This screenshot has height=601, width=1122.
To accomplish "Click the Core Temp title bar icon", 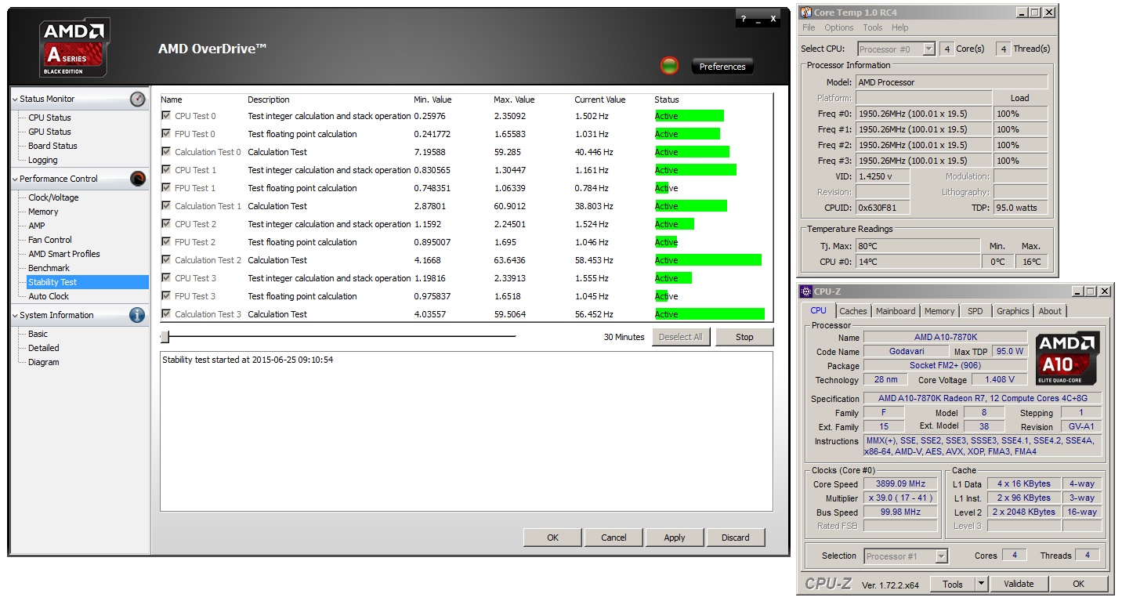I will tap(805, 13).
